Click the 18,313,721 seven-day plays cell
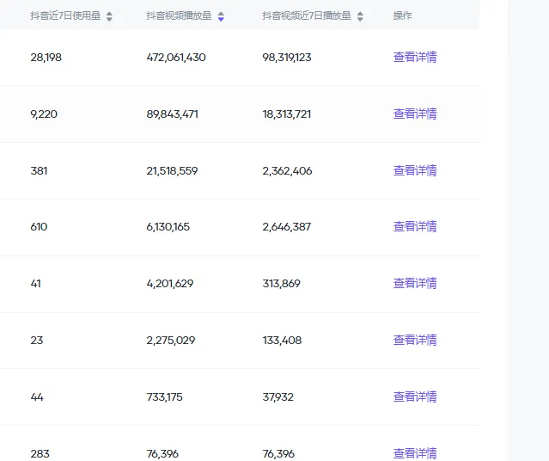Screen dimensions: 549x461 [x=287, y=114]
